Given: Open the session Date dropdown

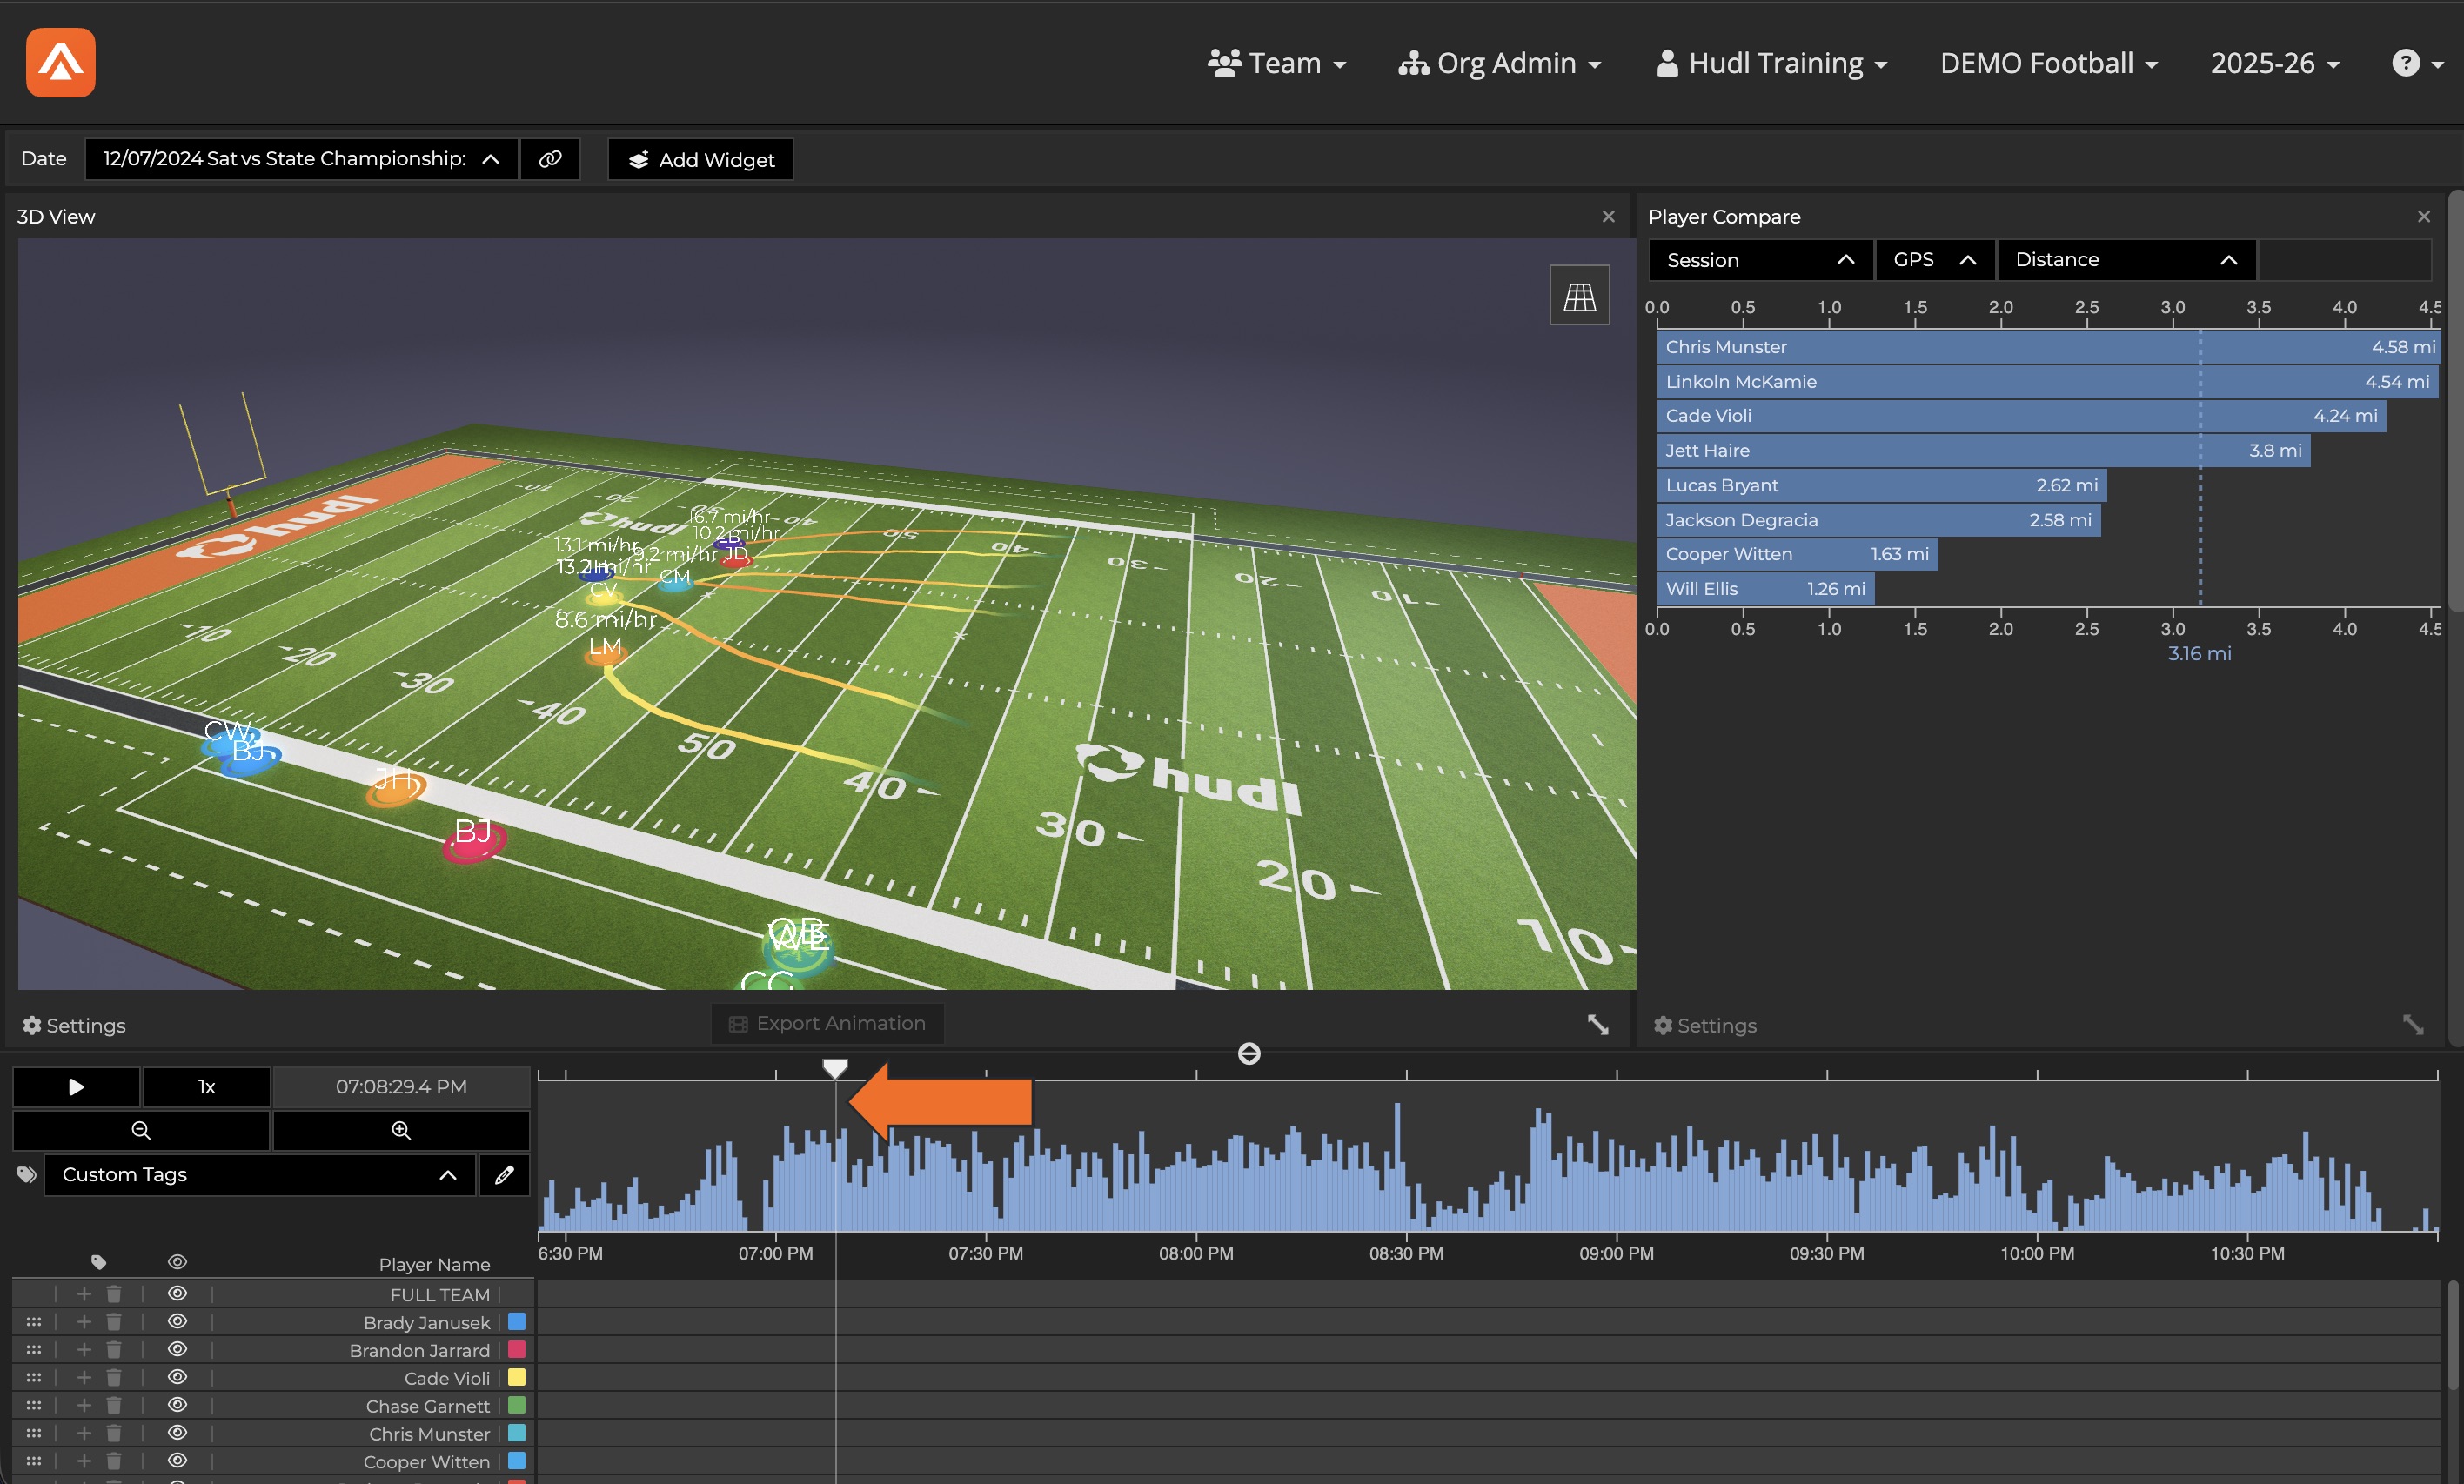Looking at the screenshot, I should pyautogui.click(x=301, y=159).
